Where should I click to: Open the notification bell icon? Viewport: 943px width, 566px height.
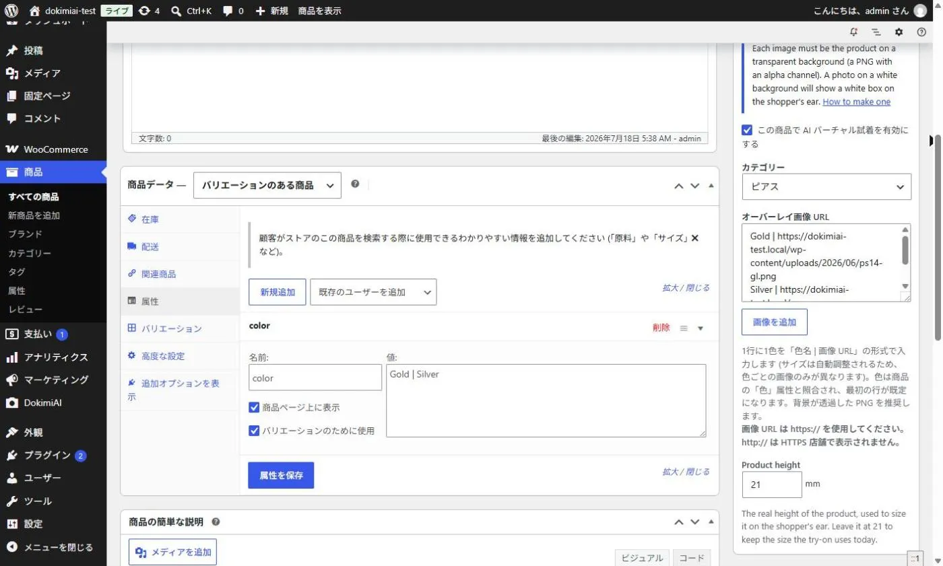854,32
